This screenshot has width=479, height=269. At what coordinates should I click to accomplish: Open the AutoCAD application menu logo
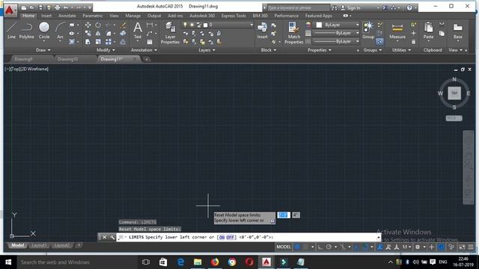point(10,10)
